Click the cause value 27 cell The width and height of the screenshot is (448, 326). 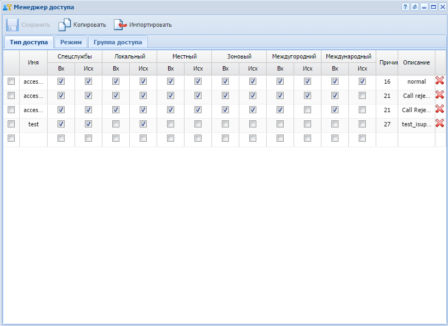pos(387,124)
